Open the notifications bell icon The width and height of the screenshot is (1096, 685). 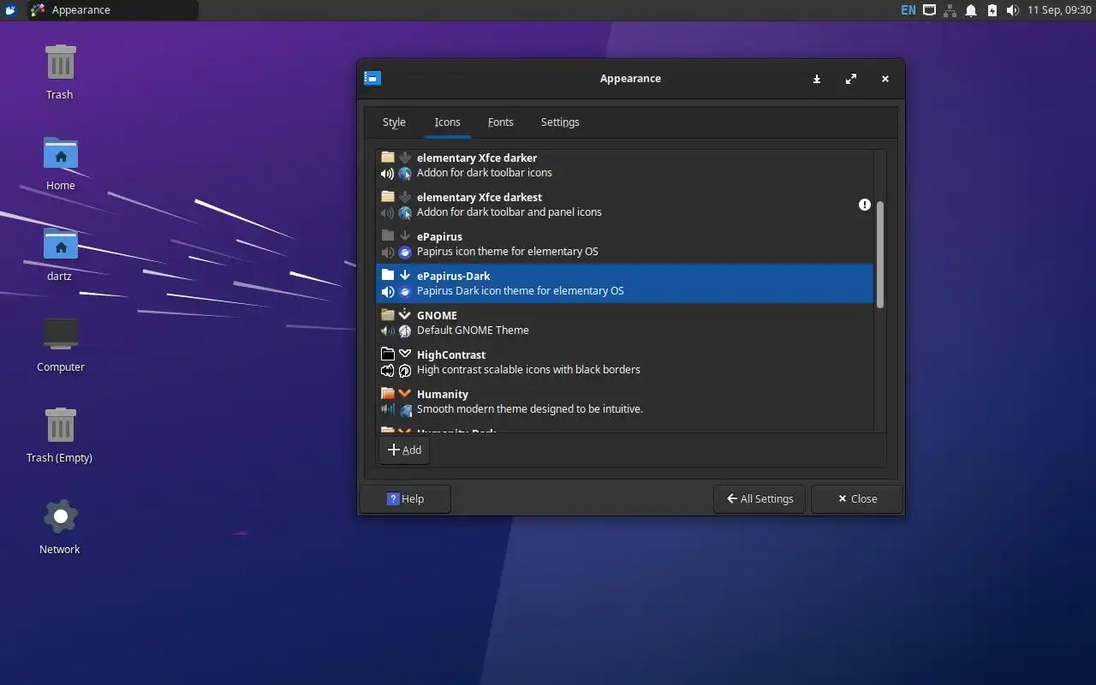pos(971,10)
